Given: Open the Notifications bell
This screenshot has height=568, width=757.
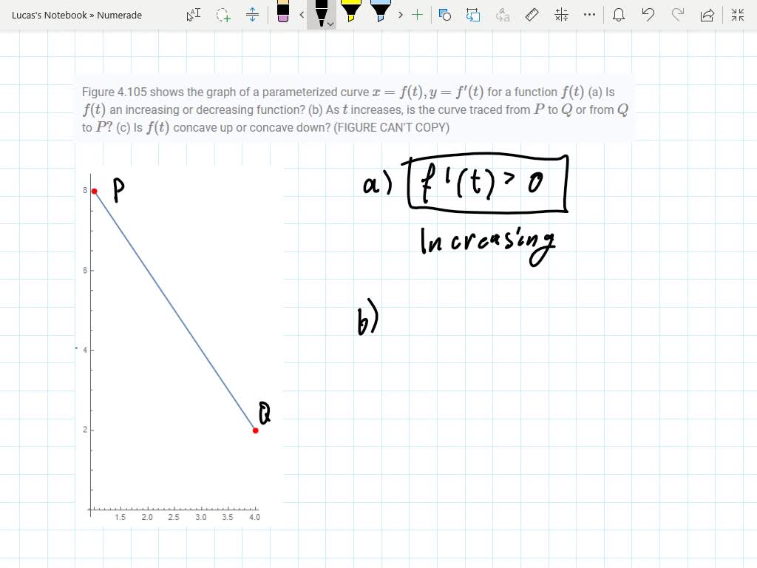Looking at the screenshot, I should (619, 15).
